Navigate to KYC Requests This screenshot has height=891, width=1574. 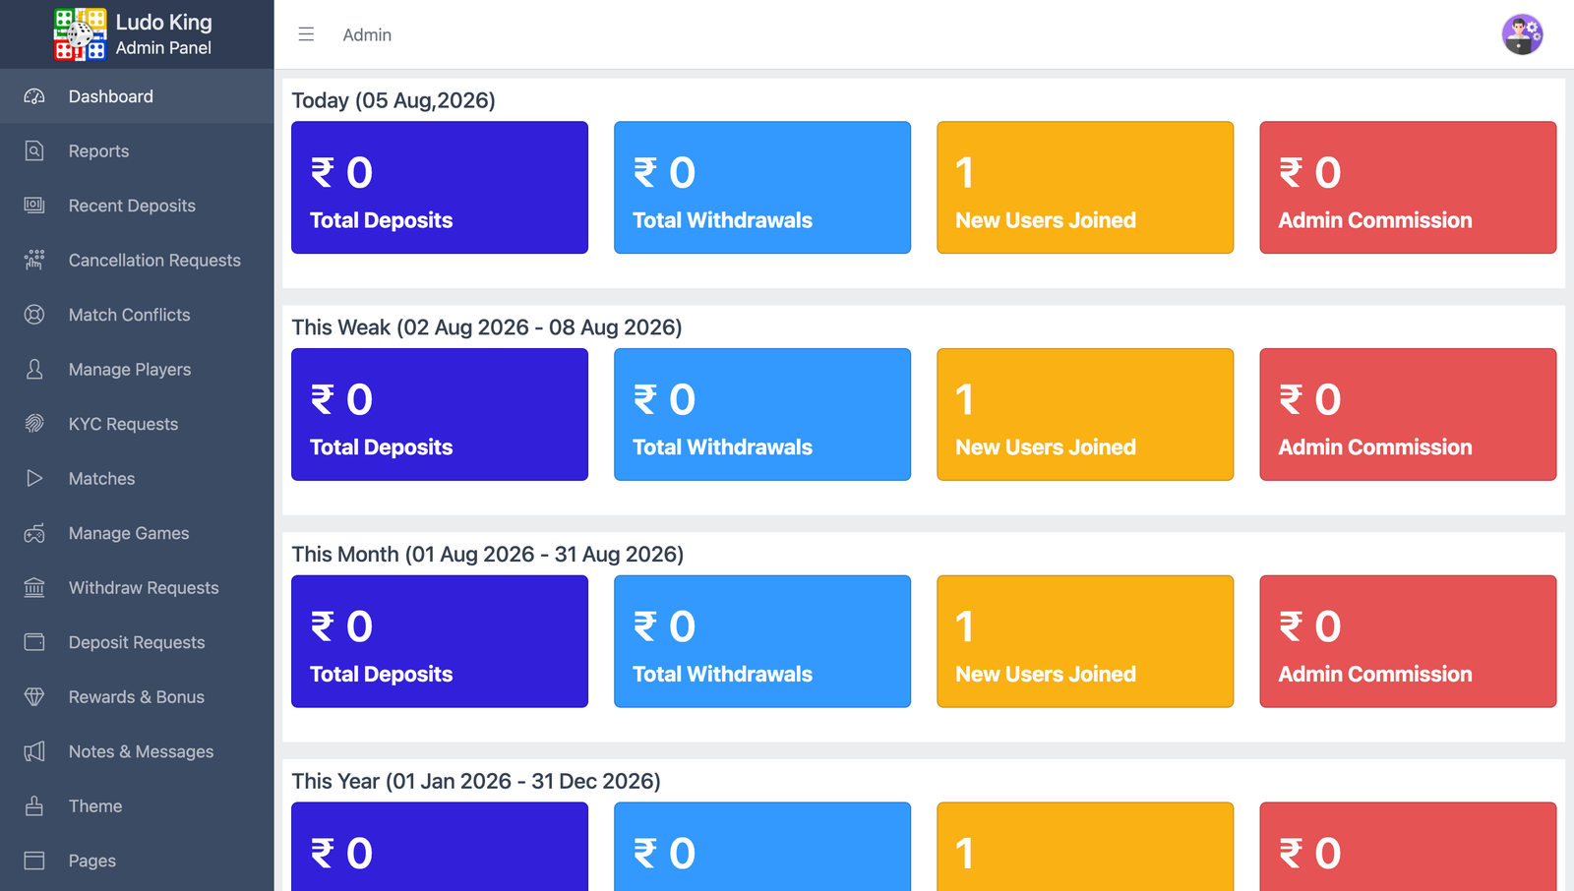[x=137, y=424]
